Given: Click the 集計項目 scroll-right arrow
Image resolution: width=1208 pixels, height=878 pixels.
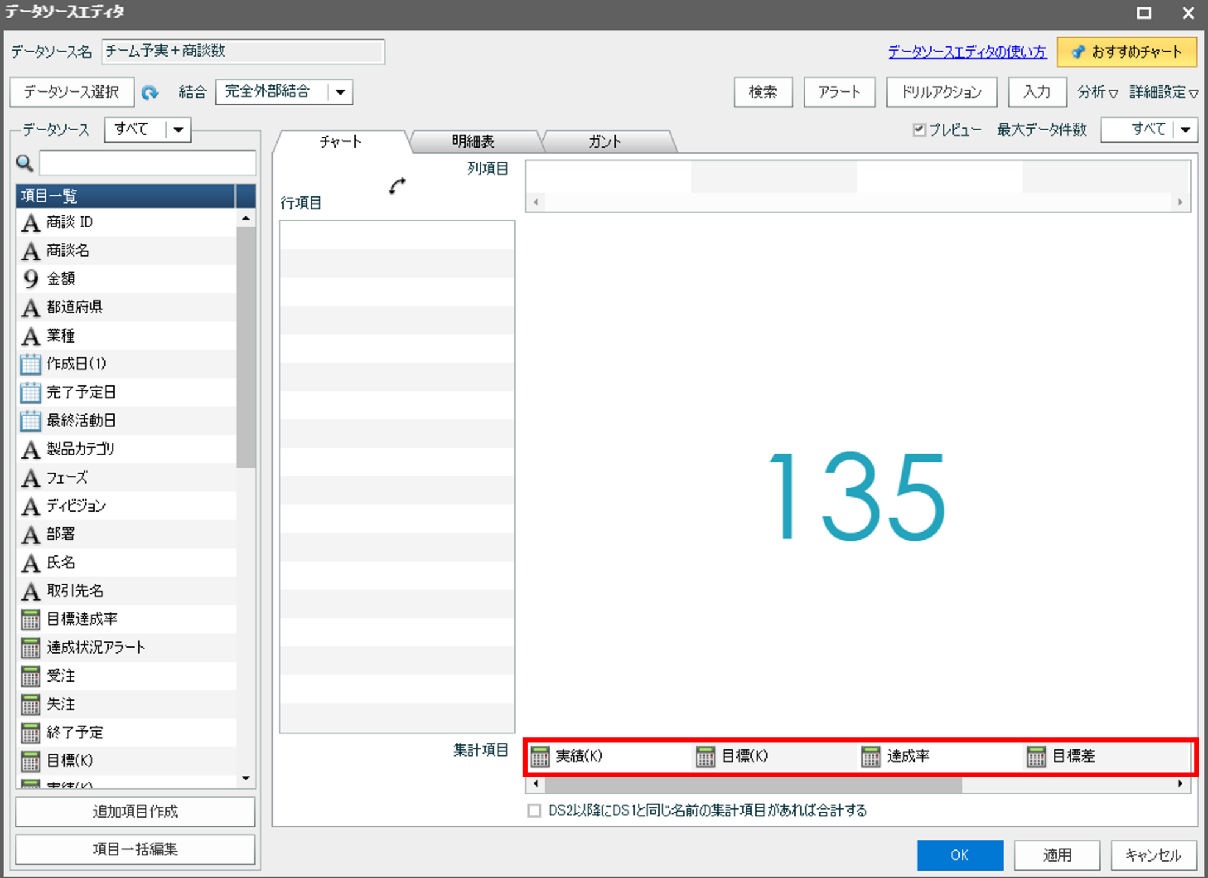Looking at the screenshot, I should [1180, 784].
